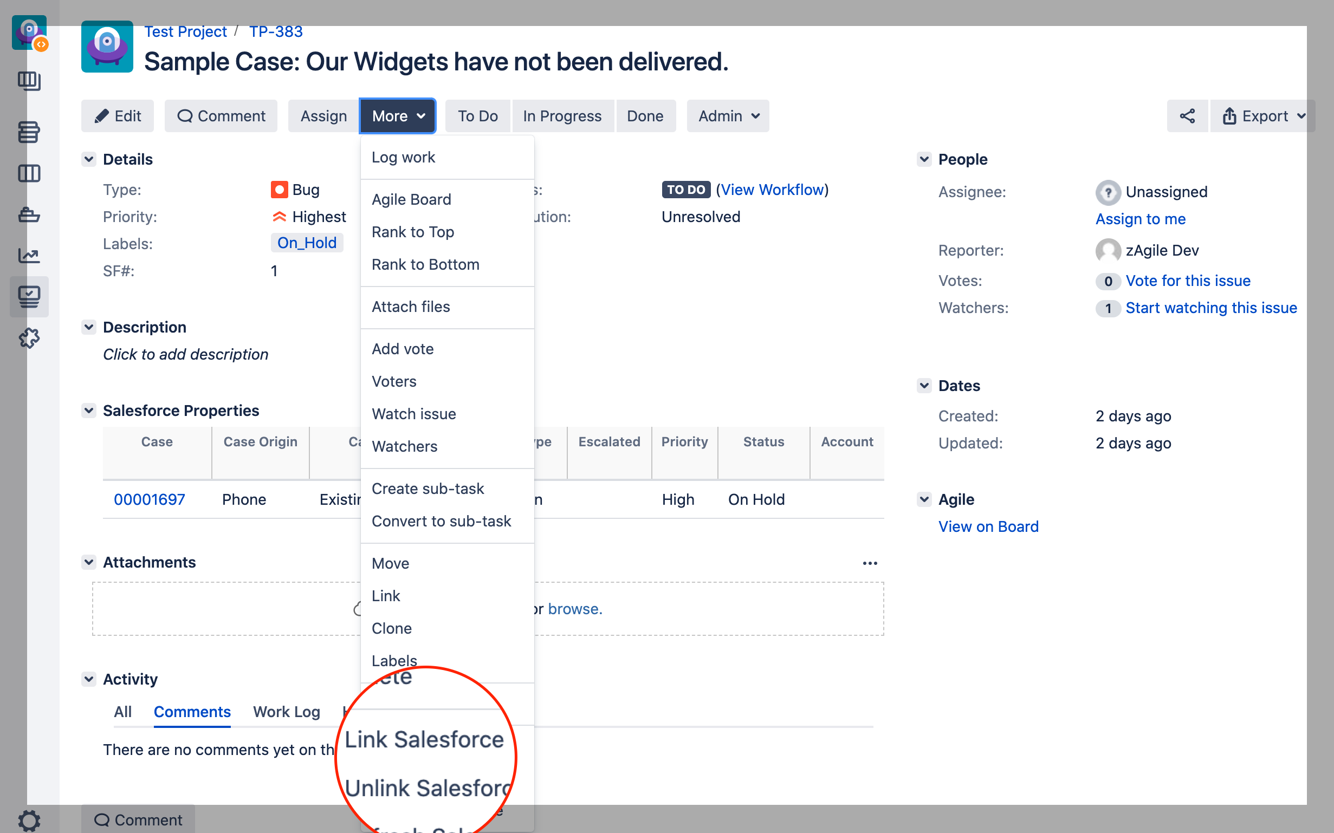Select Create sub-task menu entry

(x=428, y=489)
